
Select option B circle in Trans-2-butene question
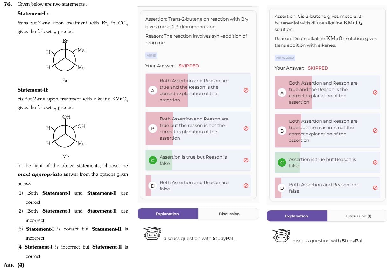(153, 129)
